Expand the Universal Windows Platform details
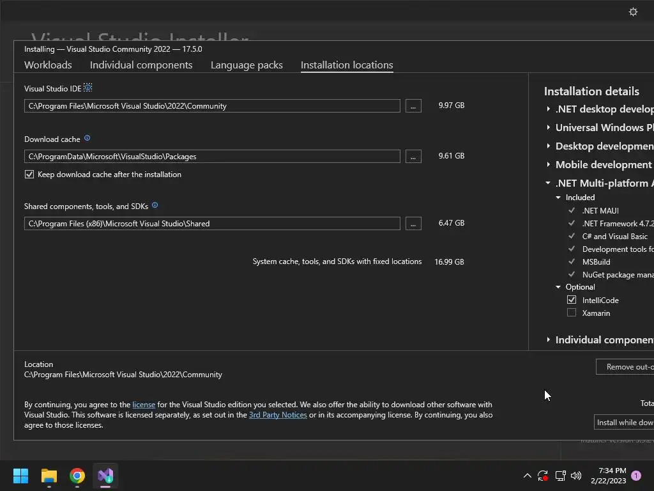The image size is (654, 491). [x=549, y=127]
